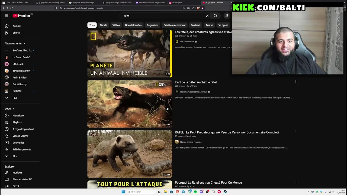The width and height of the screenshot is (347, 195).
Task: Open Telegram from the taskbar
Action: click(183, 192)
